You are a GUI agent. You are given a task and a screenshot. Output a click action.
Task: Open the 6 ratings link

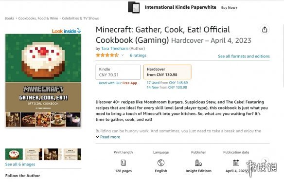[138, 55]
